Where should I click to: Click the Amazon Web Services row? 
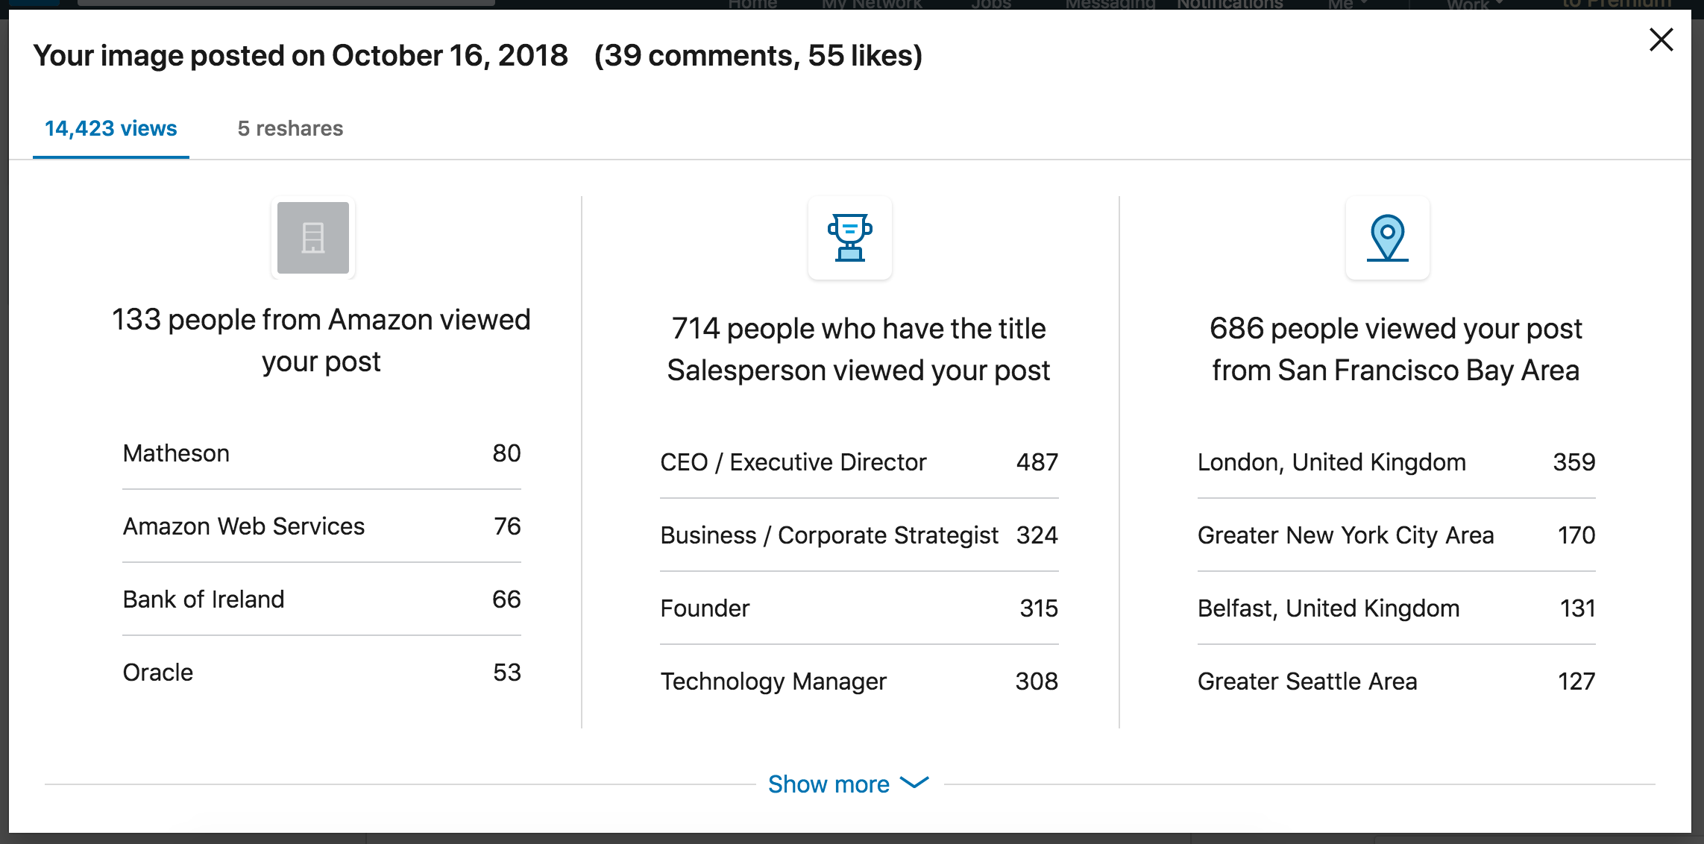[321, 526]
